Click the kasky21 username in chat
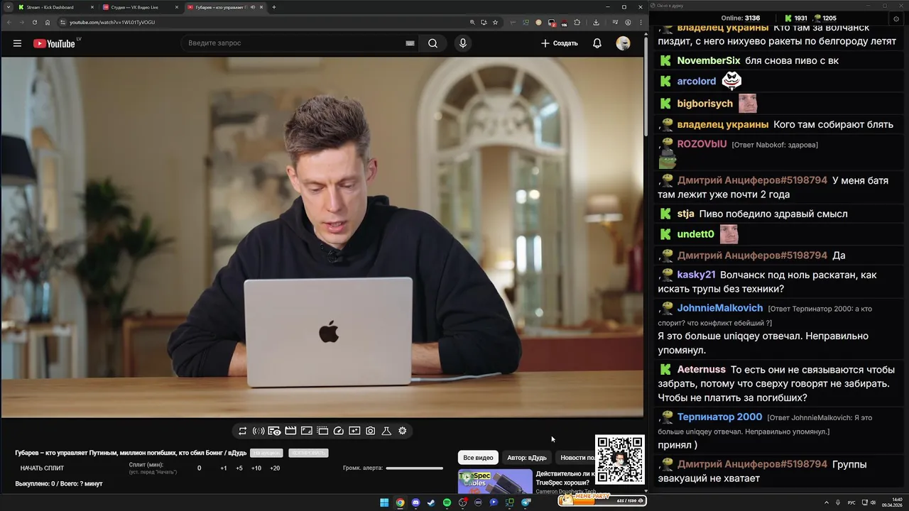 (696, 275)
